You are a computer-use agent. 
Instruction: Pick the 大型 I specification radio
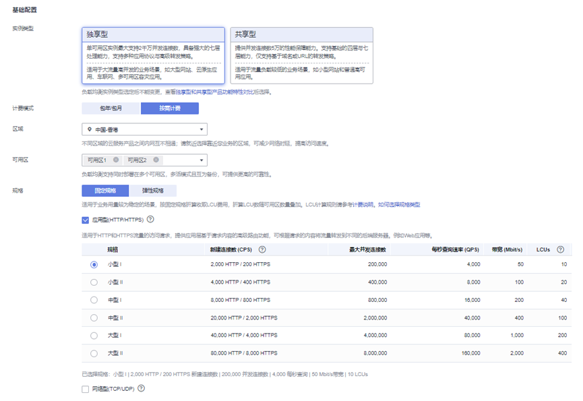tap(94, 336)
